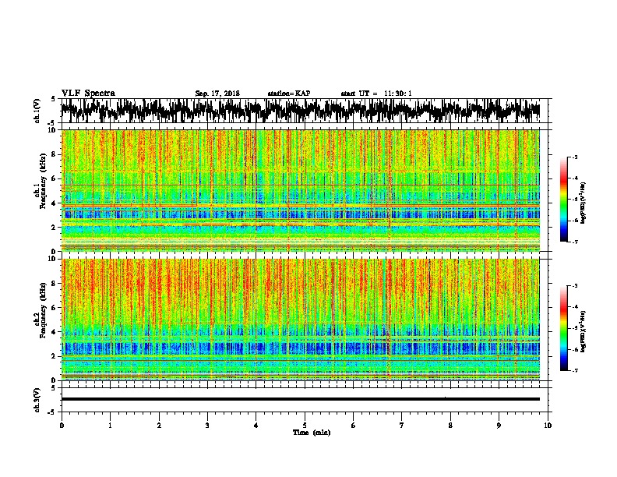
Task: Click the "7" tick label on the time axis
Action: point(402,426)
